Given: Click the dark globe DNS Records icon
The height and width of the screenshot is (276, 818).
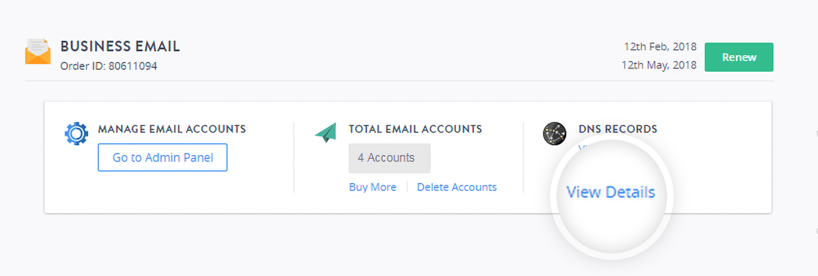Looking at the screenshot, I should click(555, 134).
